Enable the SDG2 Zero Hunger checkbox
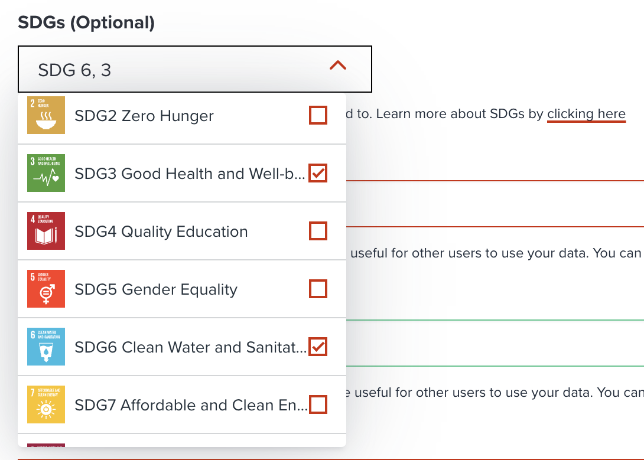 (318, 115)
